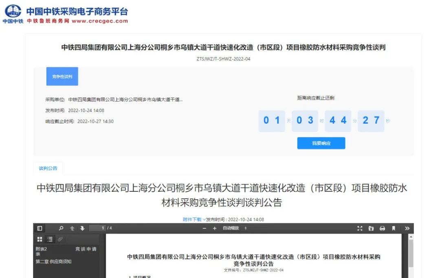Open a file in the PDF viewer
Image resolution: width=440 pixels, height=278 pixels.
371,228
